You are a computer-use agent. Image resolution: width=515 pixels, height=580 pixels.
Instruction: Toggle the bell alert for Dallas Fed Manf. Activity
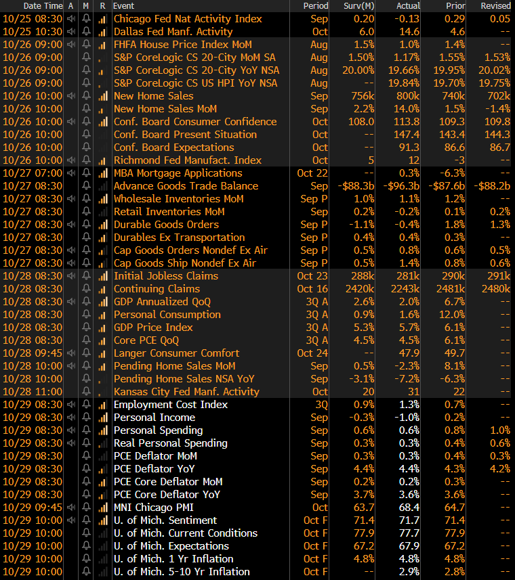coord(86,32)
